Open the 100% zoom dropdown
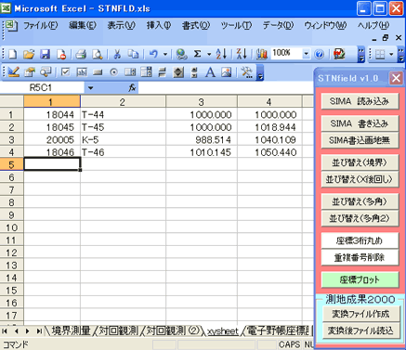 tap(306, 54)
